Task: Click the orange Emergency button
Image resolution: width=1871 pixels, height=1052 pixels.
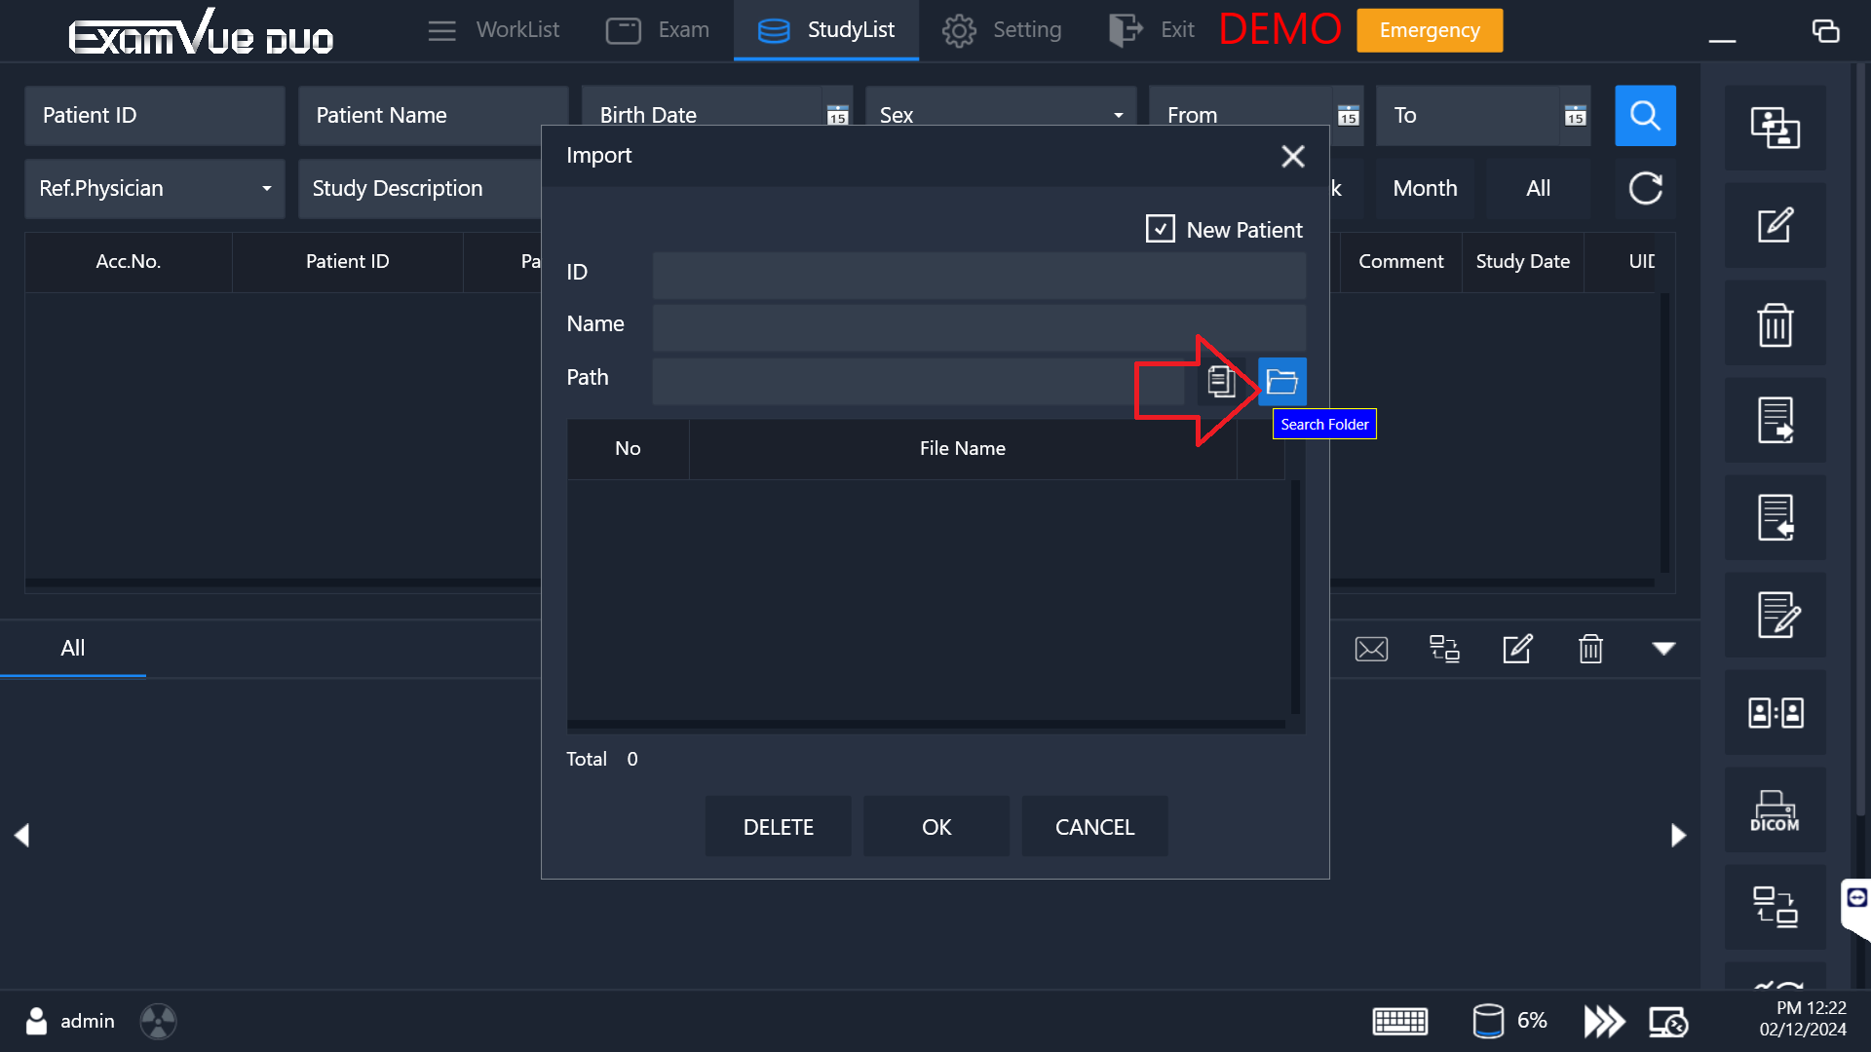Action: (x=1429, y=30)
